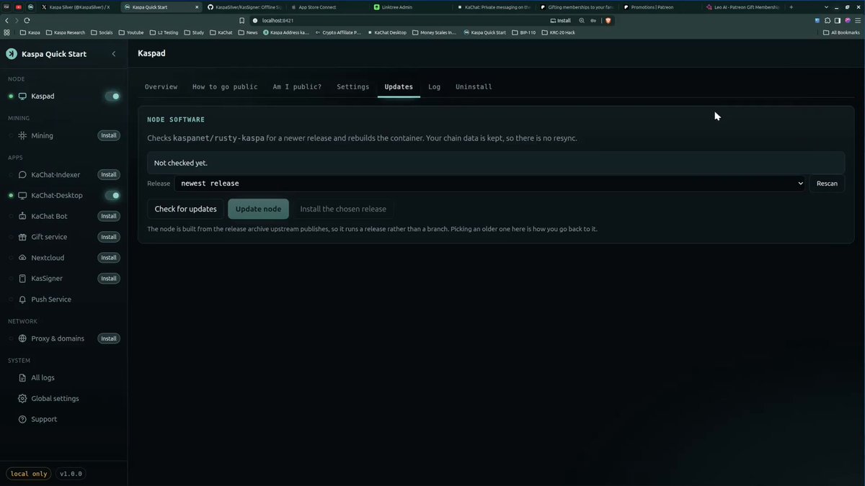Install the Nextcloud app
Image resolution: width=865 pixels, height=486 pixels.
click(x=109, y=258)
